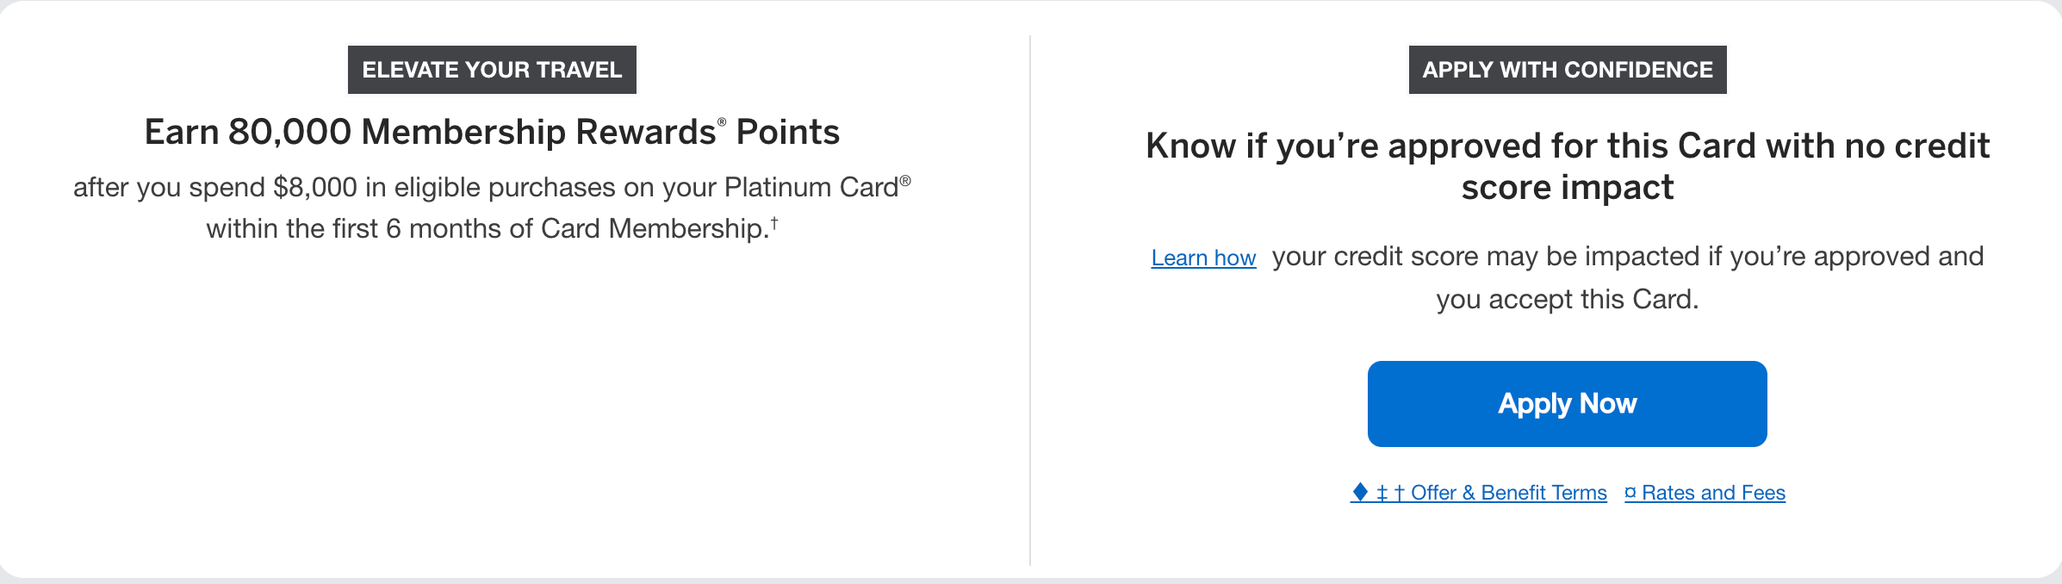
Task: Click the approval with no credit score heading
Action: [1568, 166]
